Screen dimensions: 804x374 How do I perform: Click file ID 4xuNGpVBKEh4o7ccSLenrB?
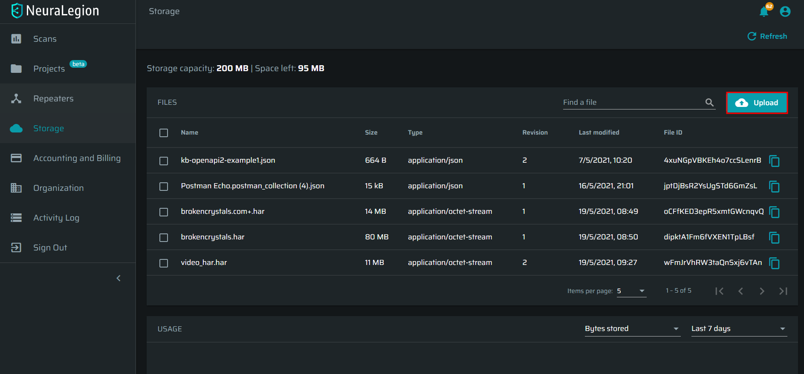pyautogui.click(x=712, y=160)
